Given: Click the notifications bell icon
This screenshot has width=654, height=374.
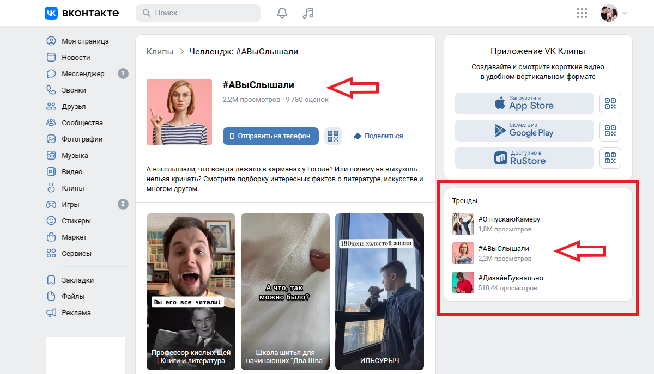Looking at the screenshot, I should (282, 13).
